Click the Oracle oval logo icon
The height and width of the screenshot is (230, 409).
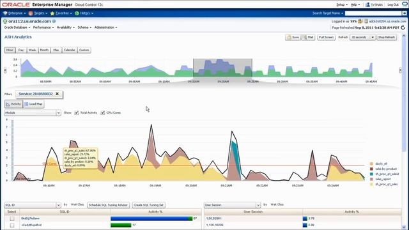405,4
